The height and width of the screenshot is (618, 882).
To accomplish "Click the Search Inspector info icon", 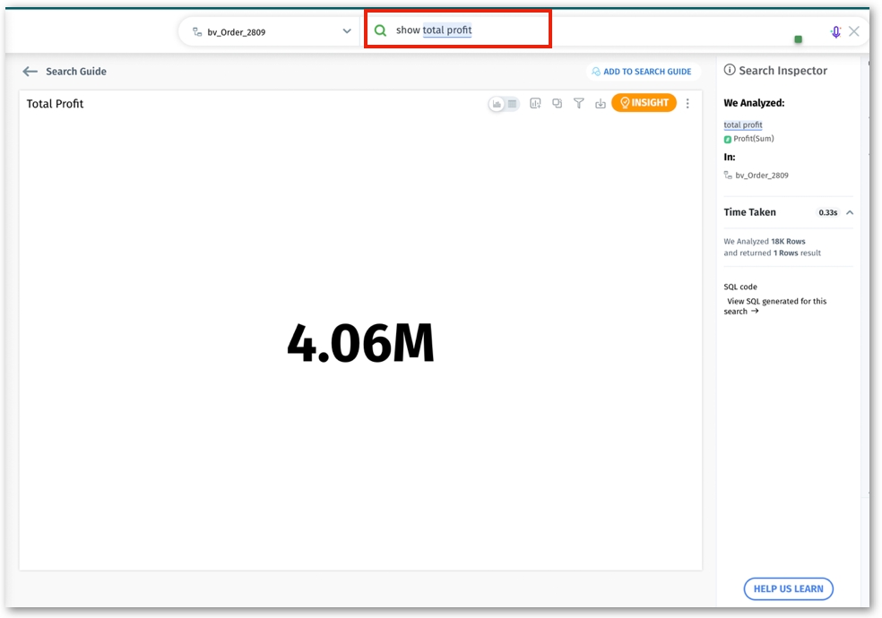I will click(x=730, y=71).
